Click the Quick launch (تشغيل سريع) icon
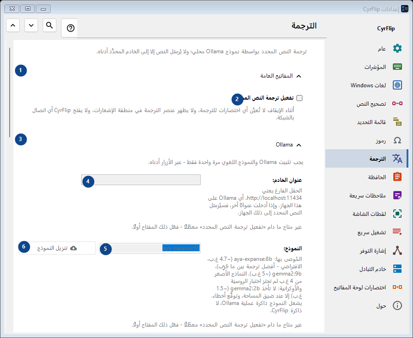 point(397,232)
